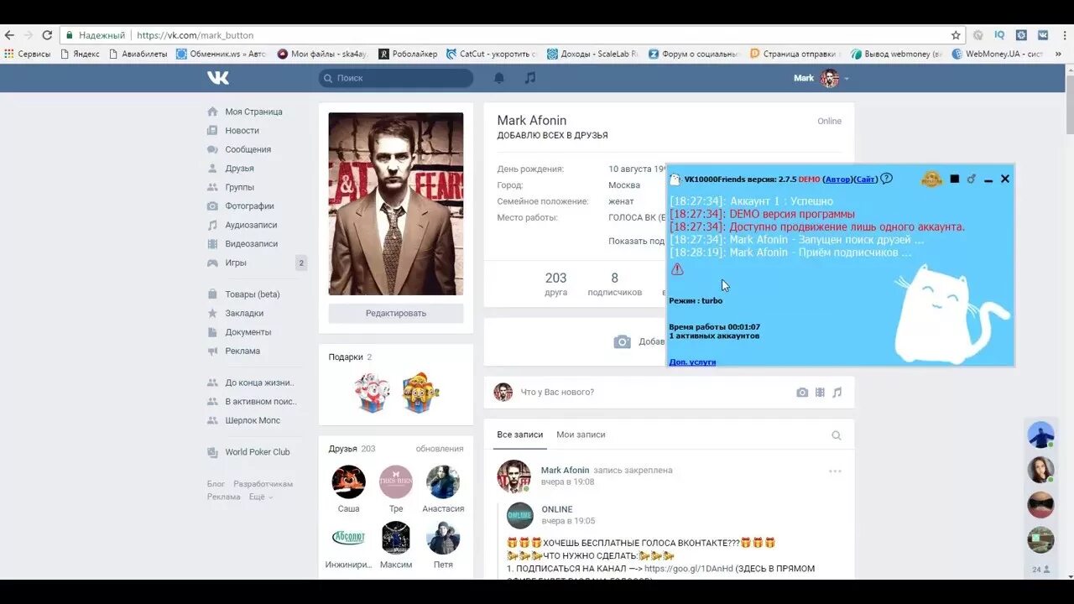Switch to the Мои записи tab

[581, 435]
